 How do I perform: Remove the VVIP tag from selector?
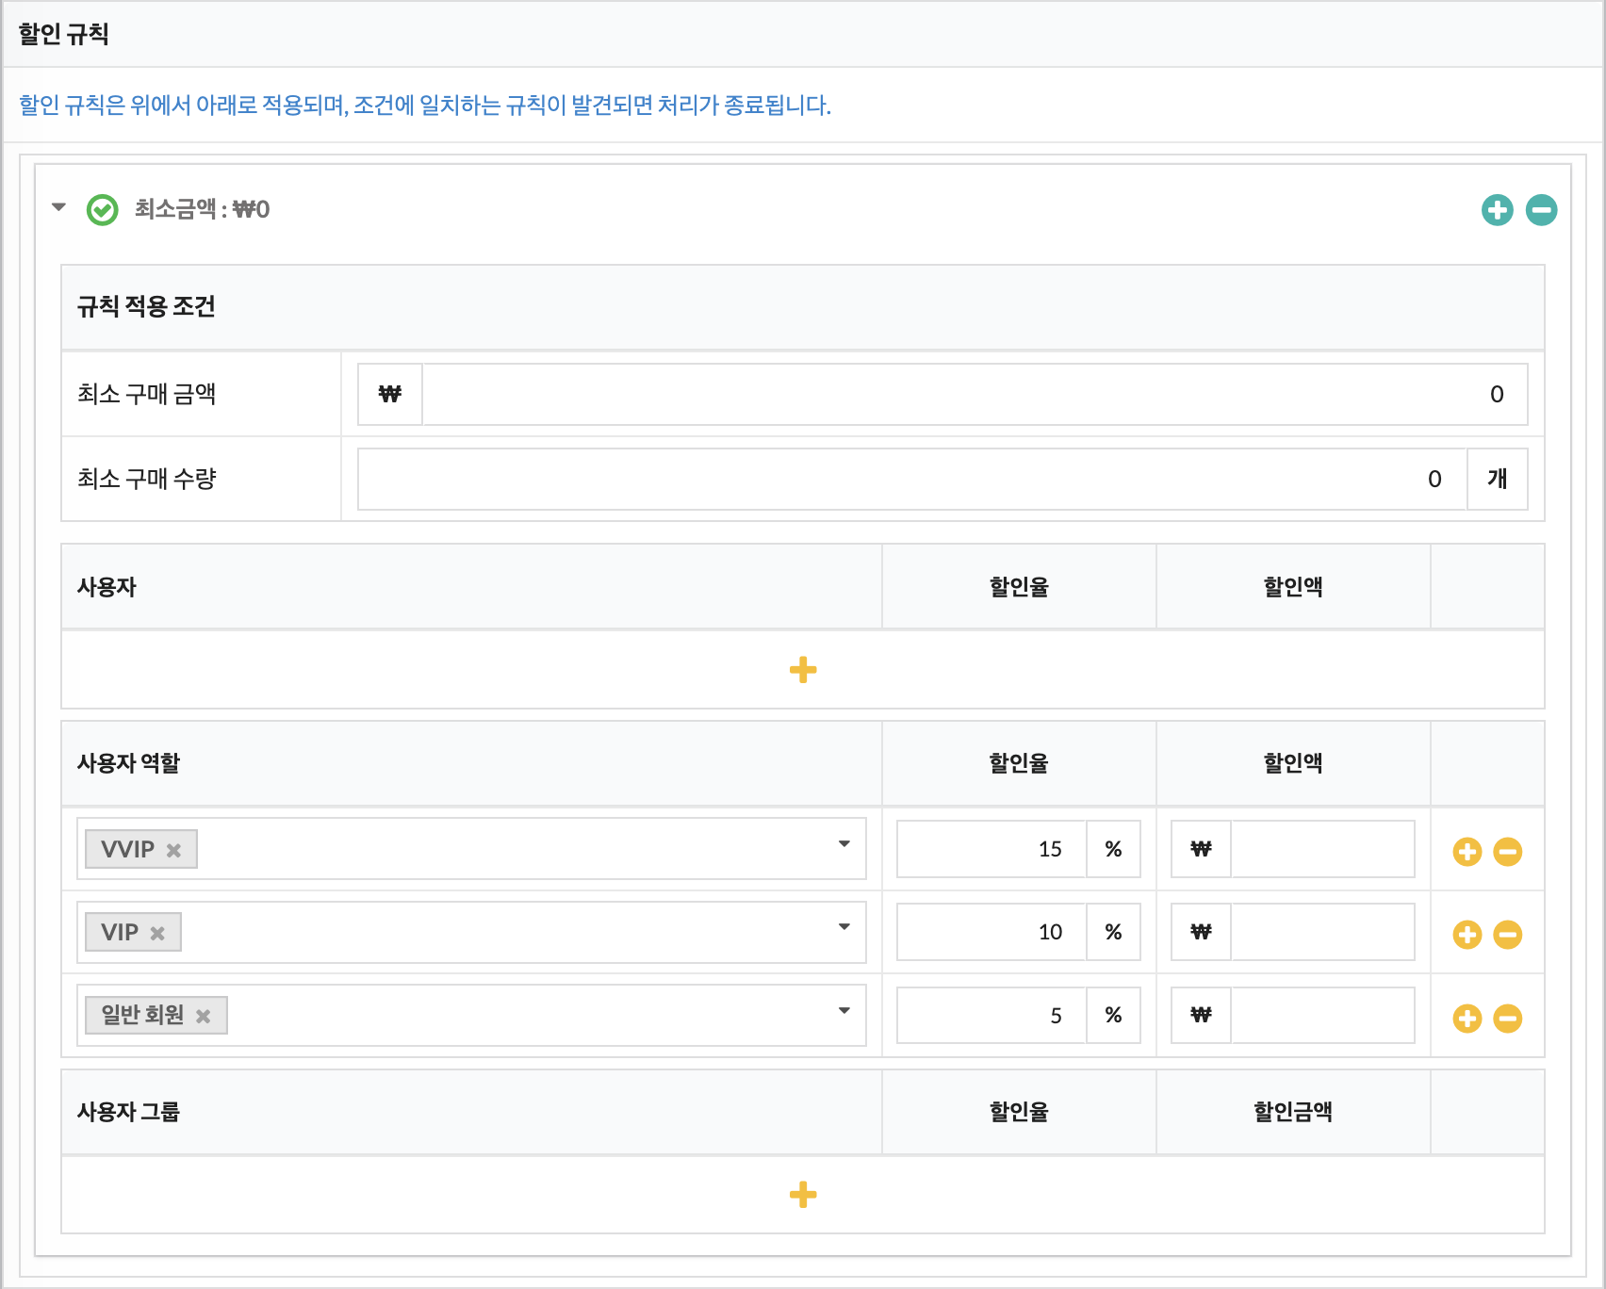click(173, 850)
